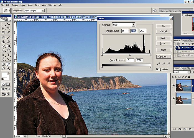
Task: Select the Path Selection tool
Action: [x=3, y=55]
